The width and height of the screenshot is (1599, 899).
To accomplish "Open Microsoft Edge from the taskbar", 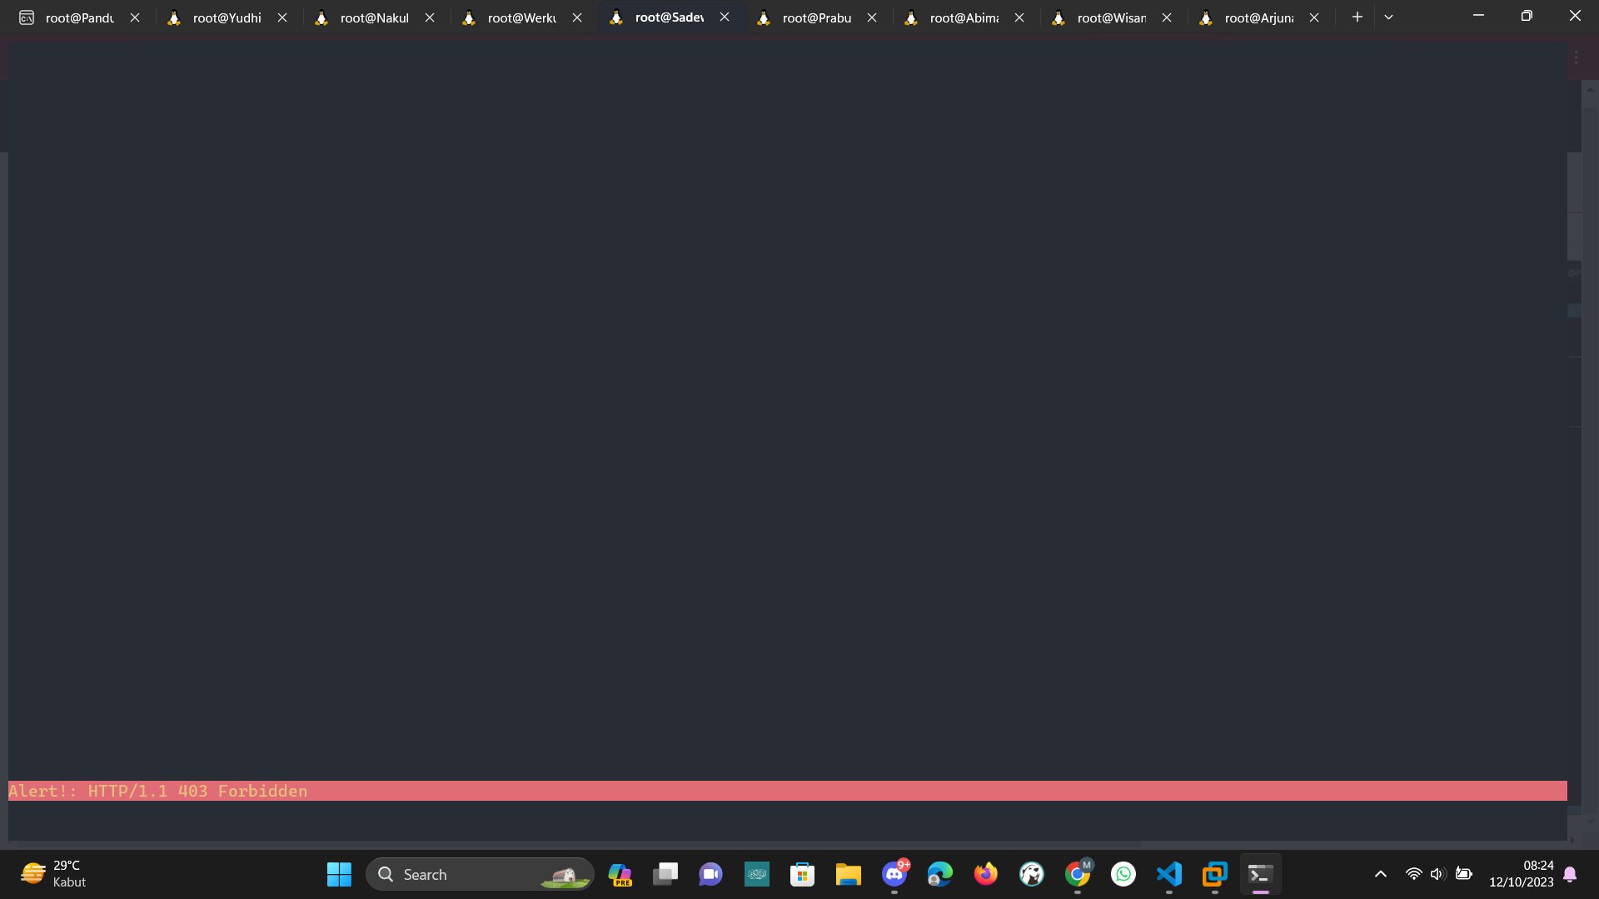I will point(939,874).
